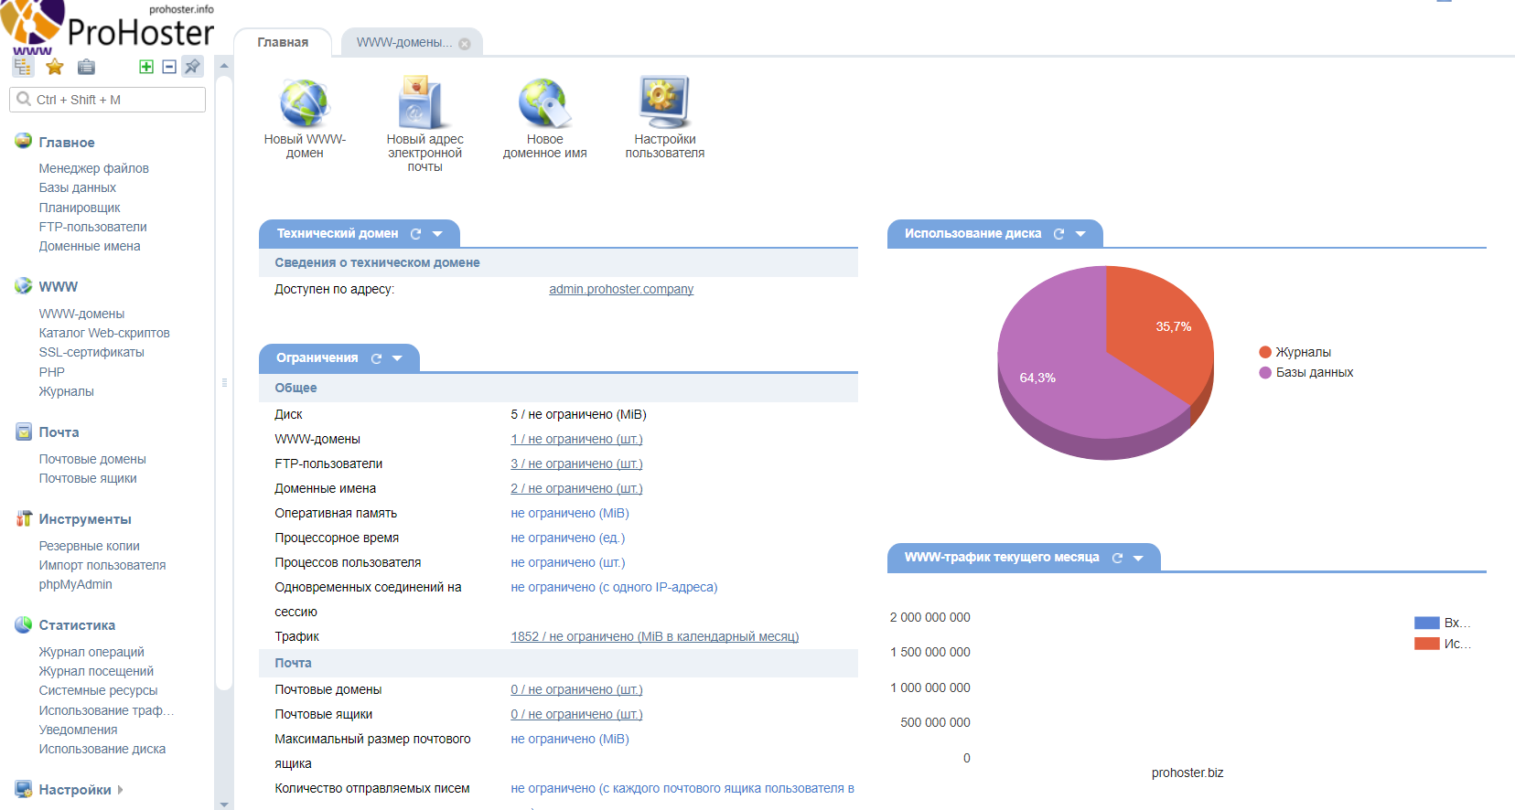Open Новый адрес электронной почты shortcut
1515x810 pixels.
[x=424, y=103]
